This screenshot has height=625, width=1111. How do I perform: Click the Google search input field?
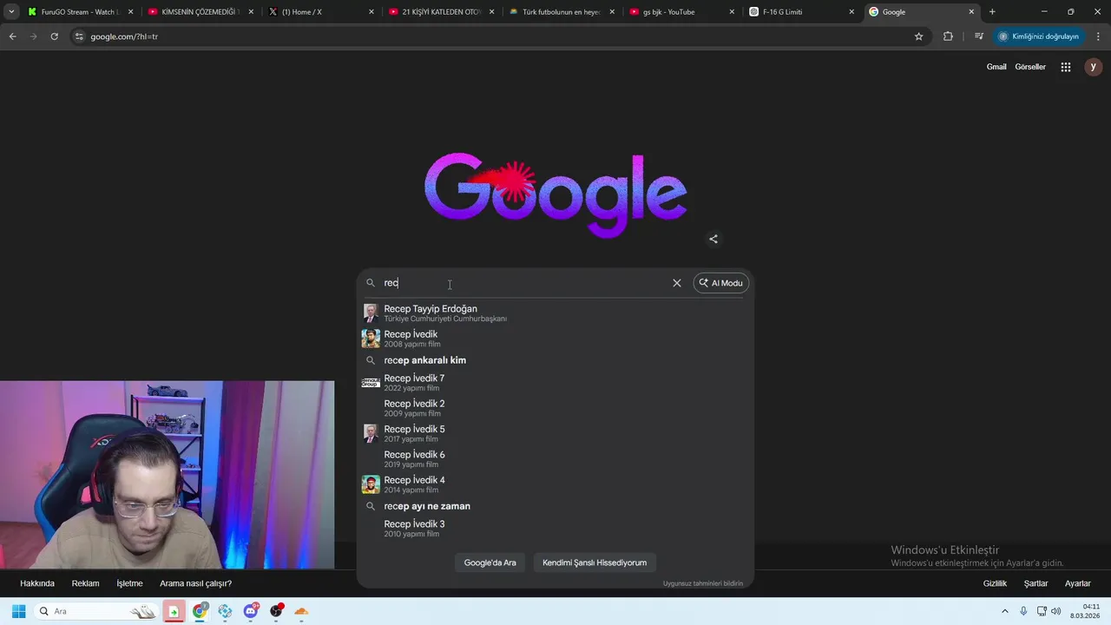[523, 283]
